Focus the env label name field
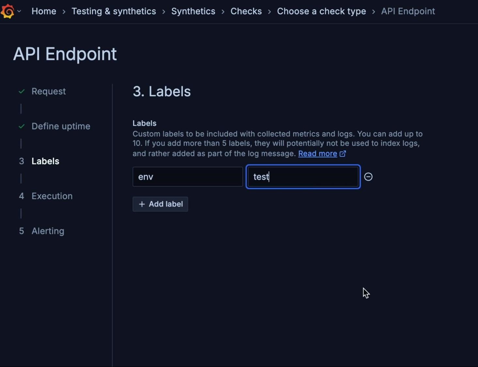The height and width of the screenshot is (367, 478). click(188, 176)
